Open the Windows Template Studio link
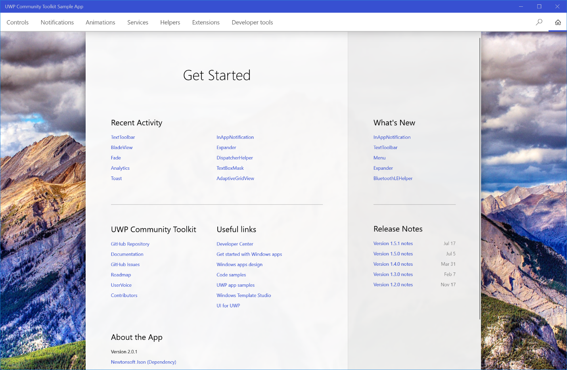 click(x=244, y=295)
